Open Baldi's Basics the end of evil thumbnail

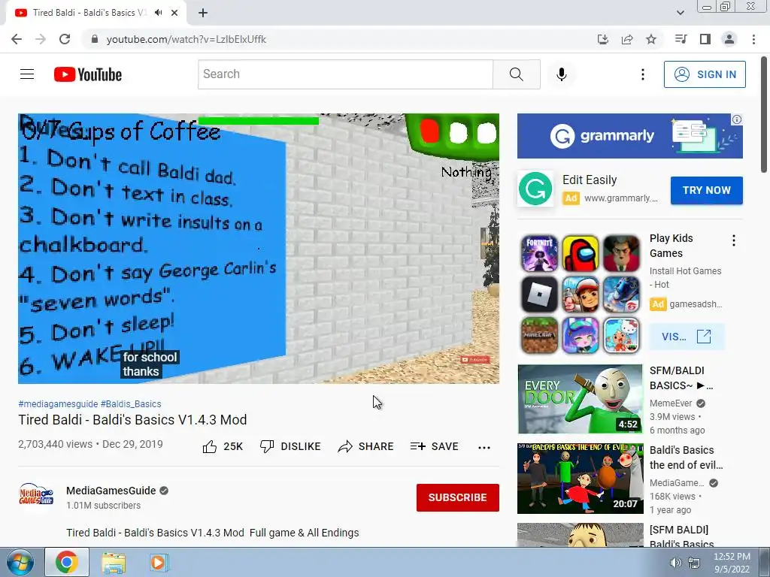(x=581, y=479)
